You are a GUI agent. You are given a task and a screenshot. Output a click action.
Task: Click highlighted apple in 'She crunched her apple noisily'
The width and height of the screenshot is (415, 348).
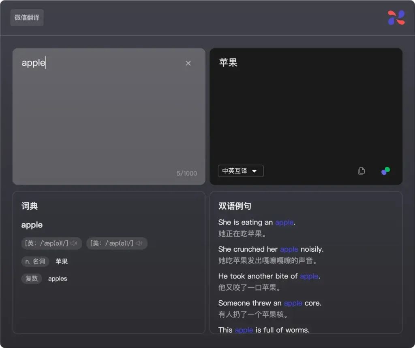coord(289,249)
